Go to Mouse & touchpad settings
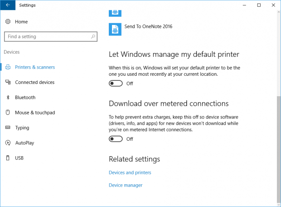281x207 pixels. click(x=35, y=113)
